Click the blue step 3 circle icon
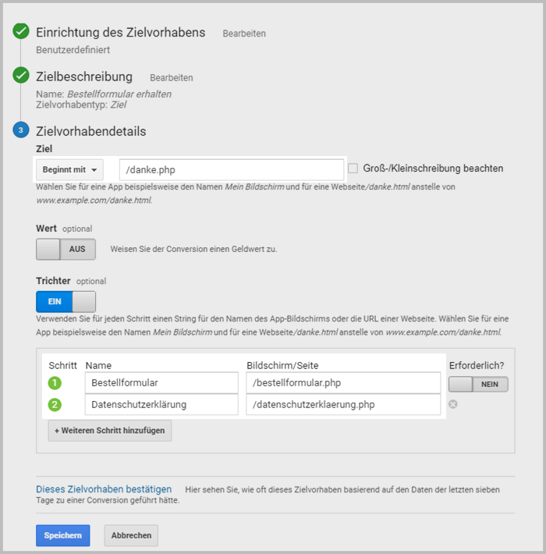The image size is (546, 554). [21, 130]
